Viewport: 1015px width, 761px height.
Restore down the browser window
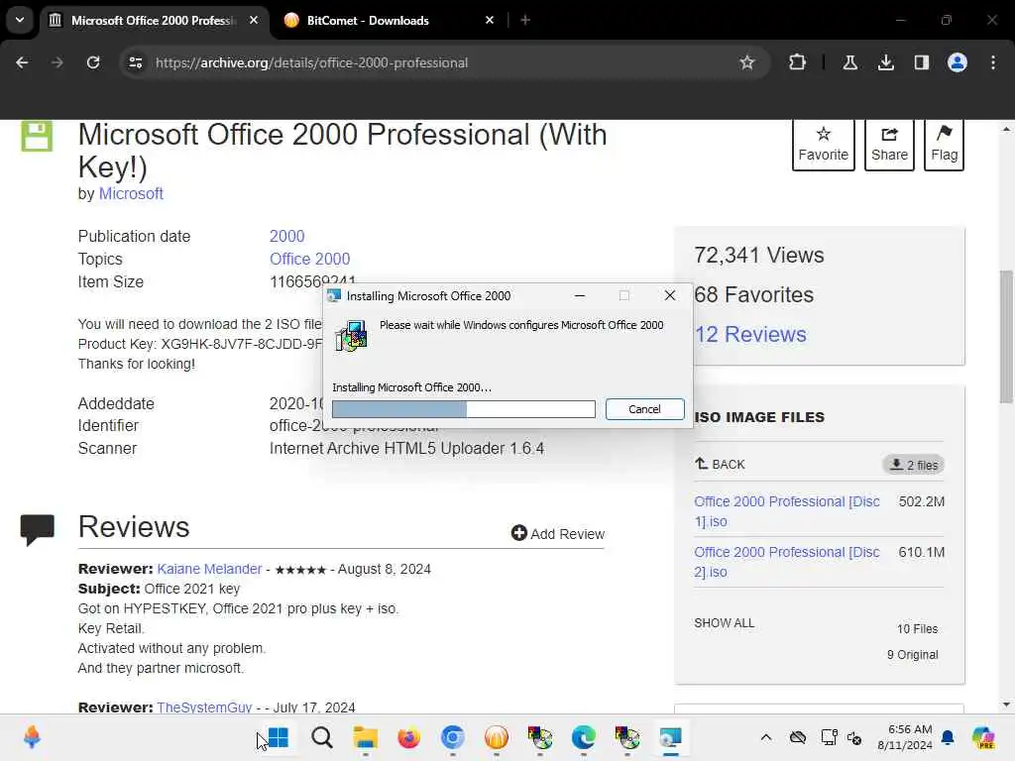click(947, 20)
